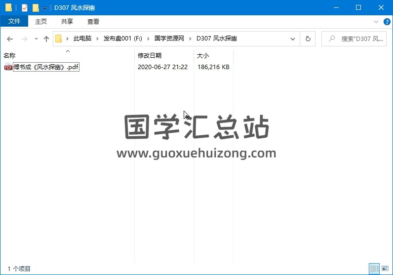
Task: Open Help with the question mark icon
Action: [387, 22]
